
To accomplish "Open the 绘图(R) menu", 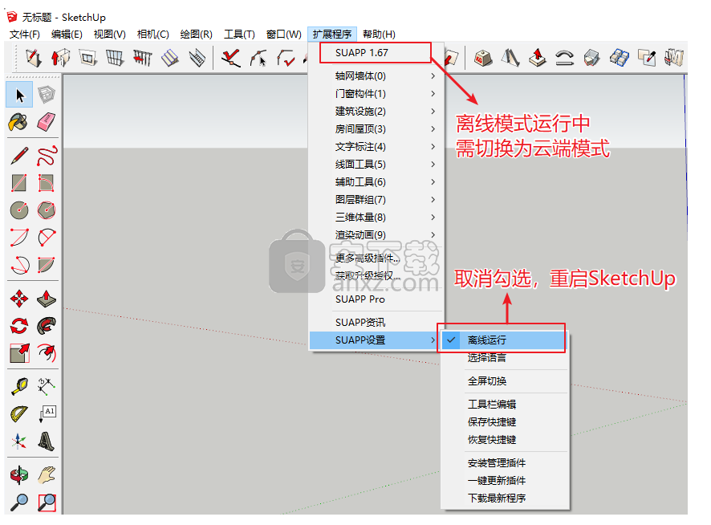I will (196, 34).
